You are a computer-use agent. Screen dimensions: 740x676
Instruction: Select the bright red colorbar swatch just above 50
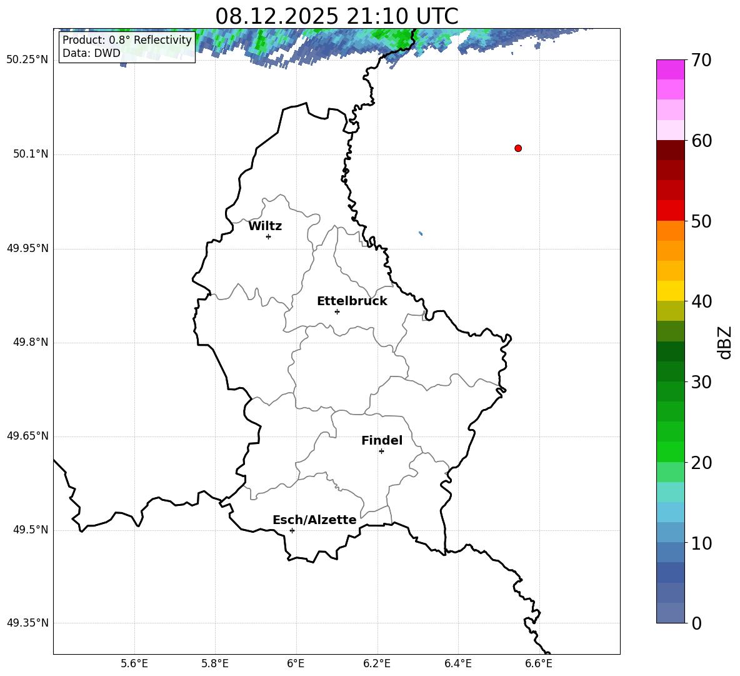tap(671, 210)
